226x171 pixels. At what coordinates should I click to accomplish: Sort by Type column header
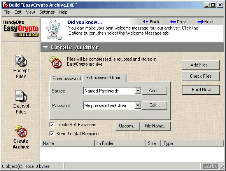point(192,143)
